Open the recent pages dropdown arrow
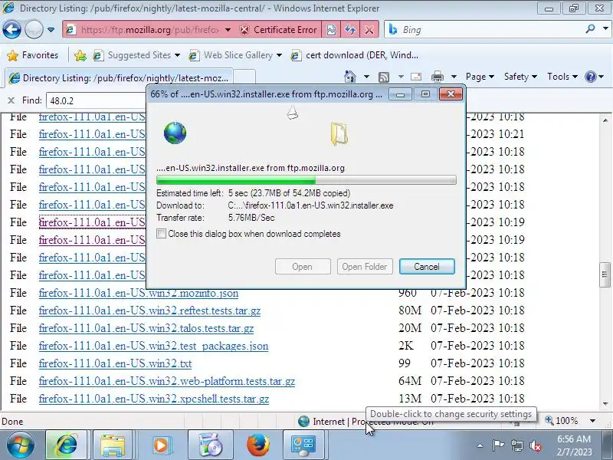The image size is (613, 460). click(x=51, y=30)
